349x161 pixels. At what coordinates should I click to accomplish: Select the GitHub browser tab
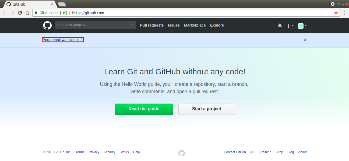30,4
